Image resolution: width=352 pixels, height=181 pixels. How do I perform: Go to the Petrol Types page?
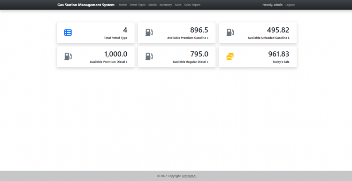click(138, 5)
